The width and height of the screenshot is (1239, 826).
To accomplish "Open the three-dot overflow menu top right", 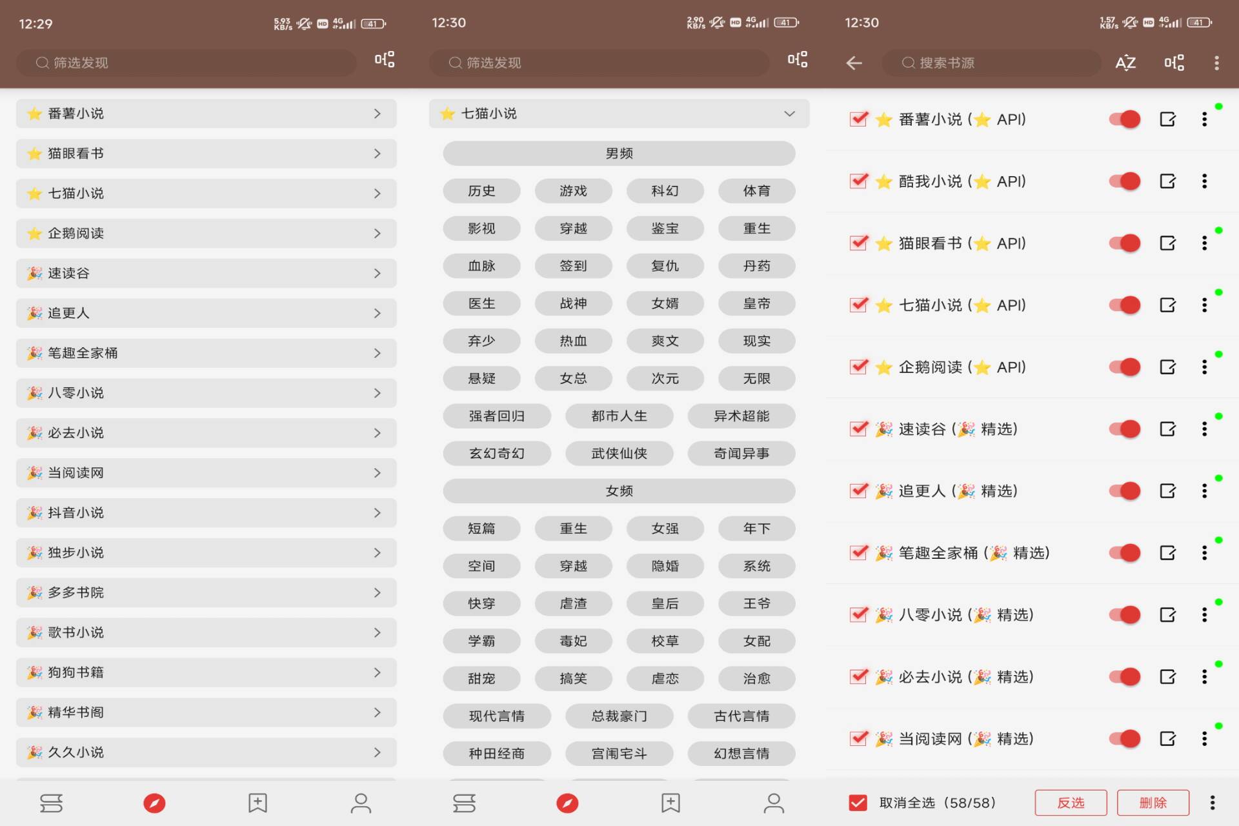I will coord(1216,62).
